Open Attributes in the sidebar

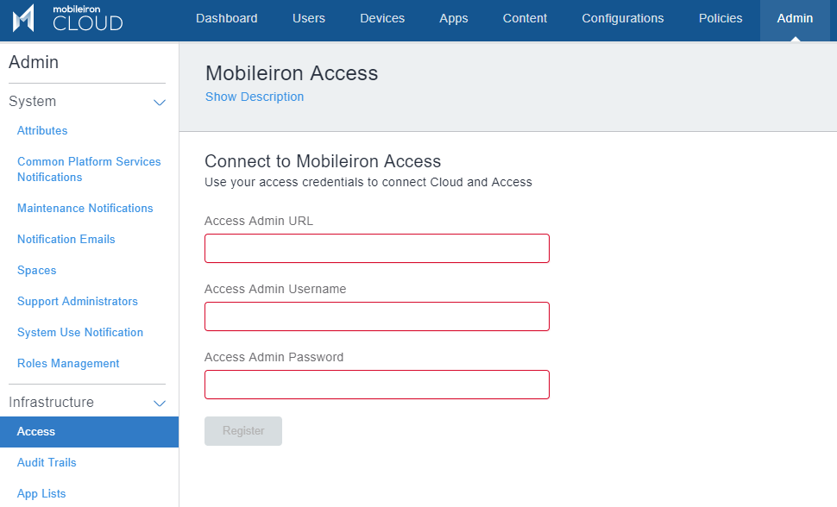tap(42, 131)
